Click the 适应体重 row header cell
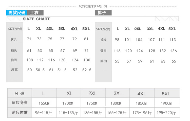The width and height of the screenshot is (190, 121). tap(20, 113)
